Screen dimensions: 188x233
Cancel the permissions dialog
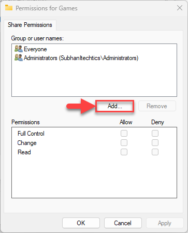(x=123, y=223)
